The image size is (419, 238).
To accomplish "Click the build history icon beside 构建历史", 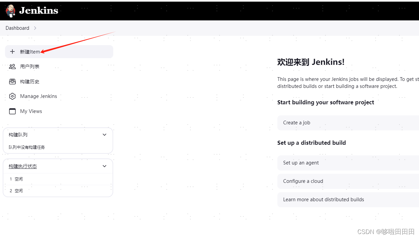I will coord(12,81).
